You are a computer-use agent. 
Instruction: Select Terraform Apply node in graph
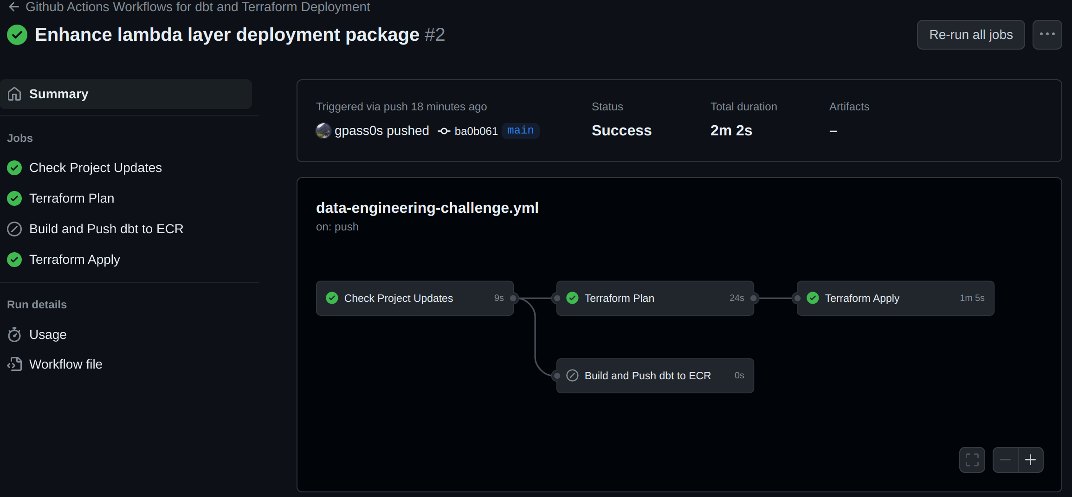tap(896, 298)
